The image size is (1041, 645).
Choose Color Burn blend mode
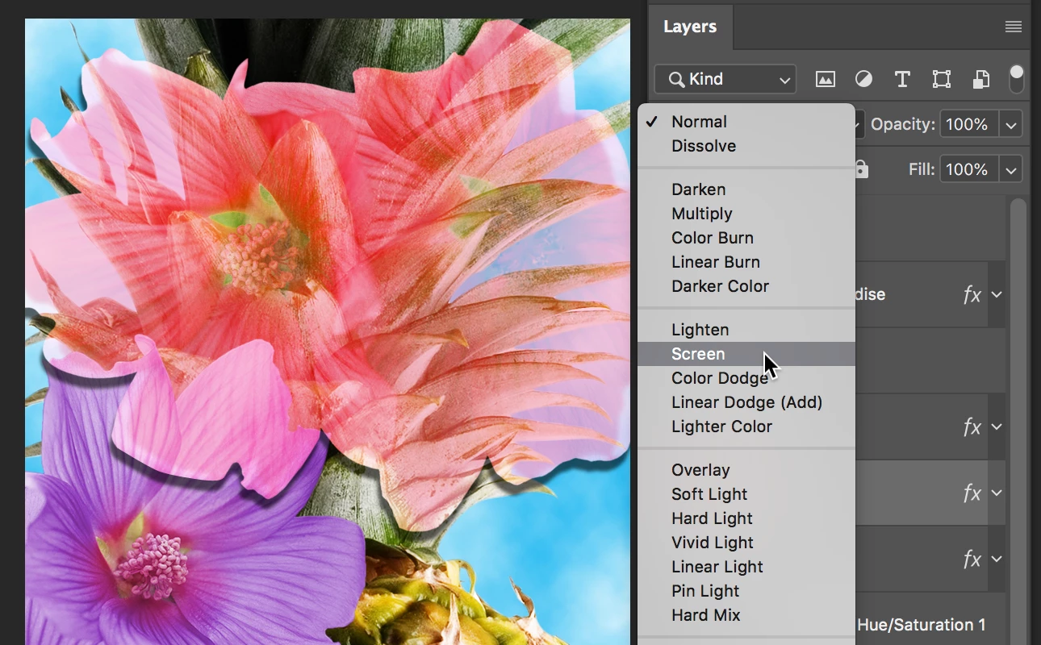(x=746, y=238)
